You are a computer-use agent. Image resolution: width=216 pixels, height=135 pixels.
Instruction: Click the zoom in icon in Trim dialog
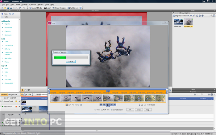pyautogui.click(x=81, y=105)
